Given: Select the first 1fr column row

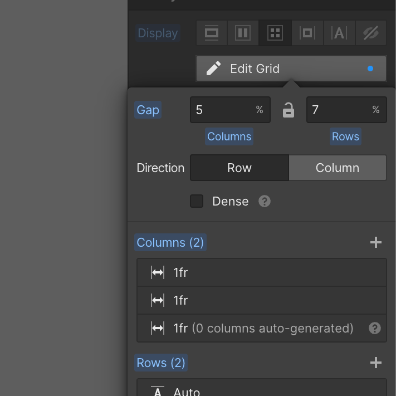Looking at the screenshot, I should coord(262,272).
